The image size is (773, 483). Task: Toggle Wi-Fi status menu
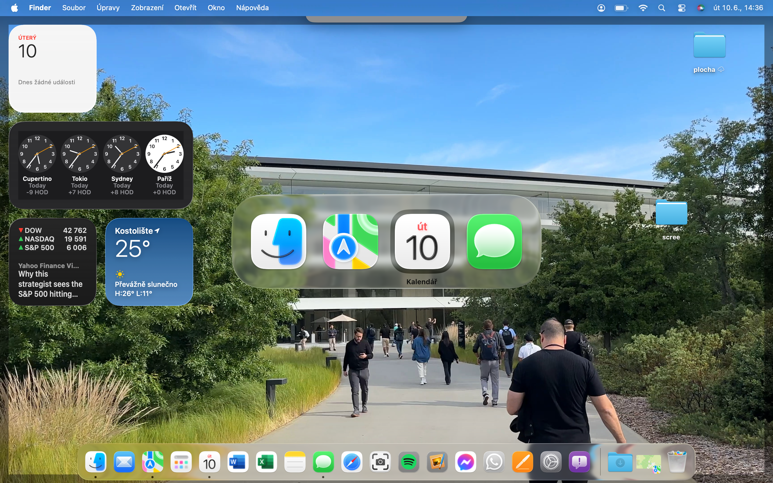[643, 8]
